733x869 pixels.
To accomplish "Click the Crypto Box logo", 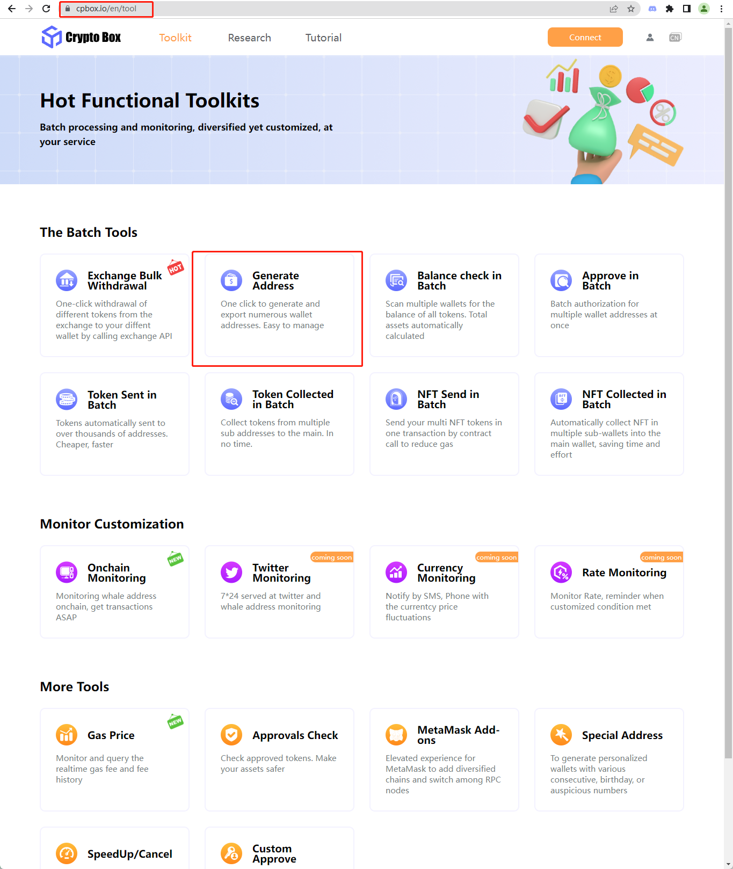I will tap(82, 37).
